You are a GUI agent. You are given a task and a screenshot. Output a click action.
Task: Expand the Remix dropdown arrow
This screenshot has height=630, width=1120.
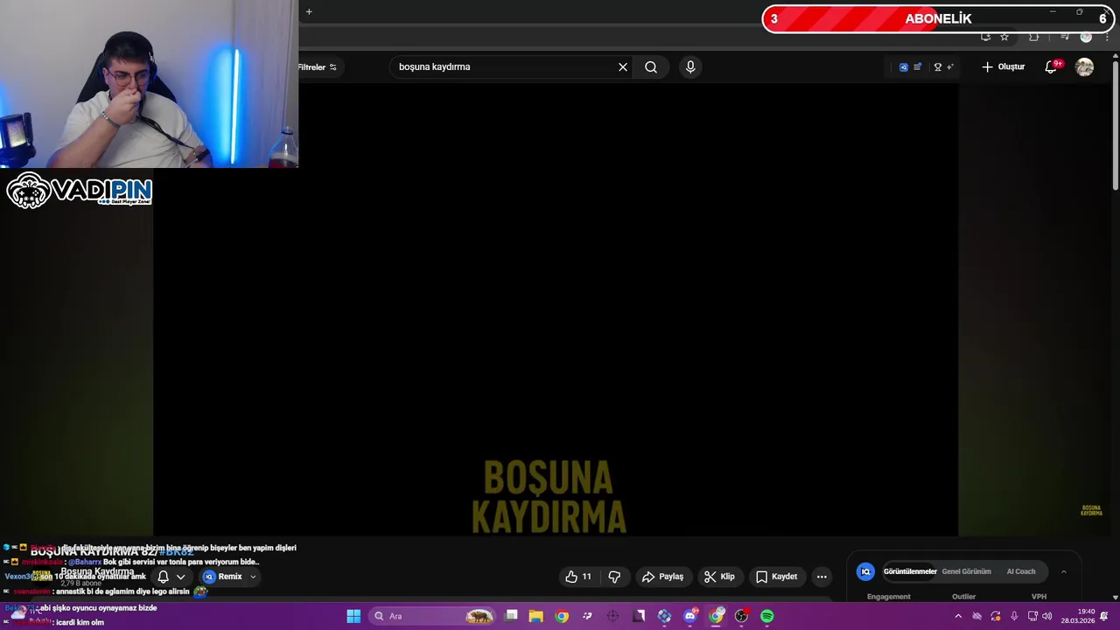253,577
